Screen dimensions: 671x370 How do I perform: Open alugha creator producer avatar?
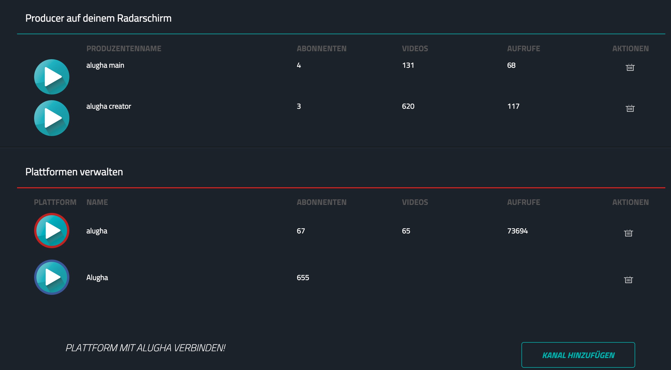52,118
